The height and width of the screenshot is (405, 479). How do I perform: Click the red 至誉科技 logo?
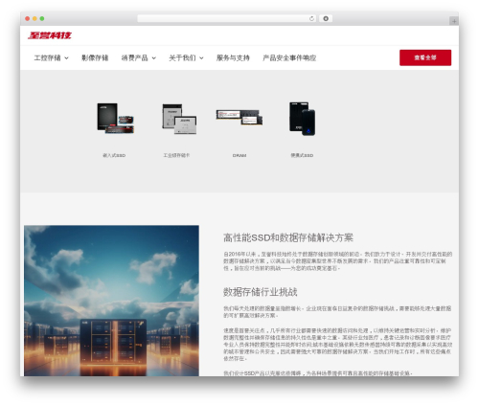click(x=50, y=35)
